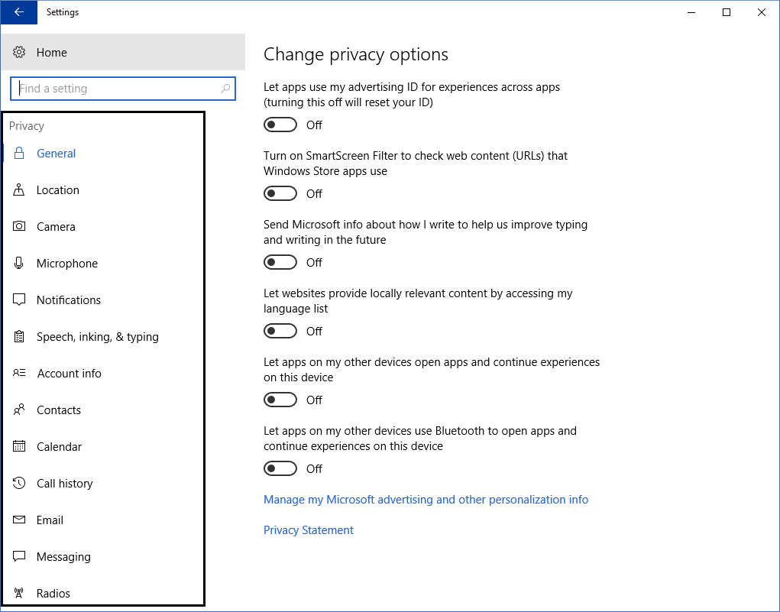Click the back arrow in title bar
The image size is (780, 612).
[x=19, y=12]
